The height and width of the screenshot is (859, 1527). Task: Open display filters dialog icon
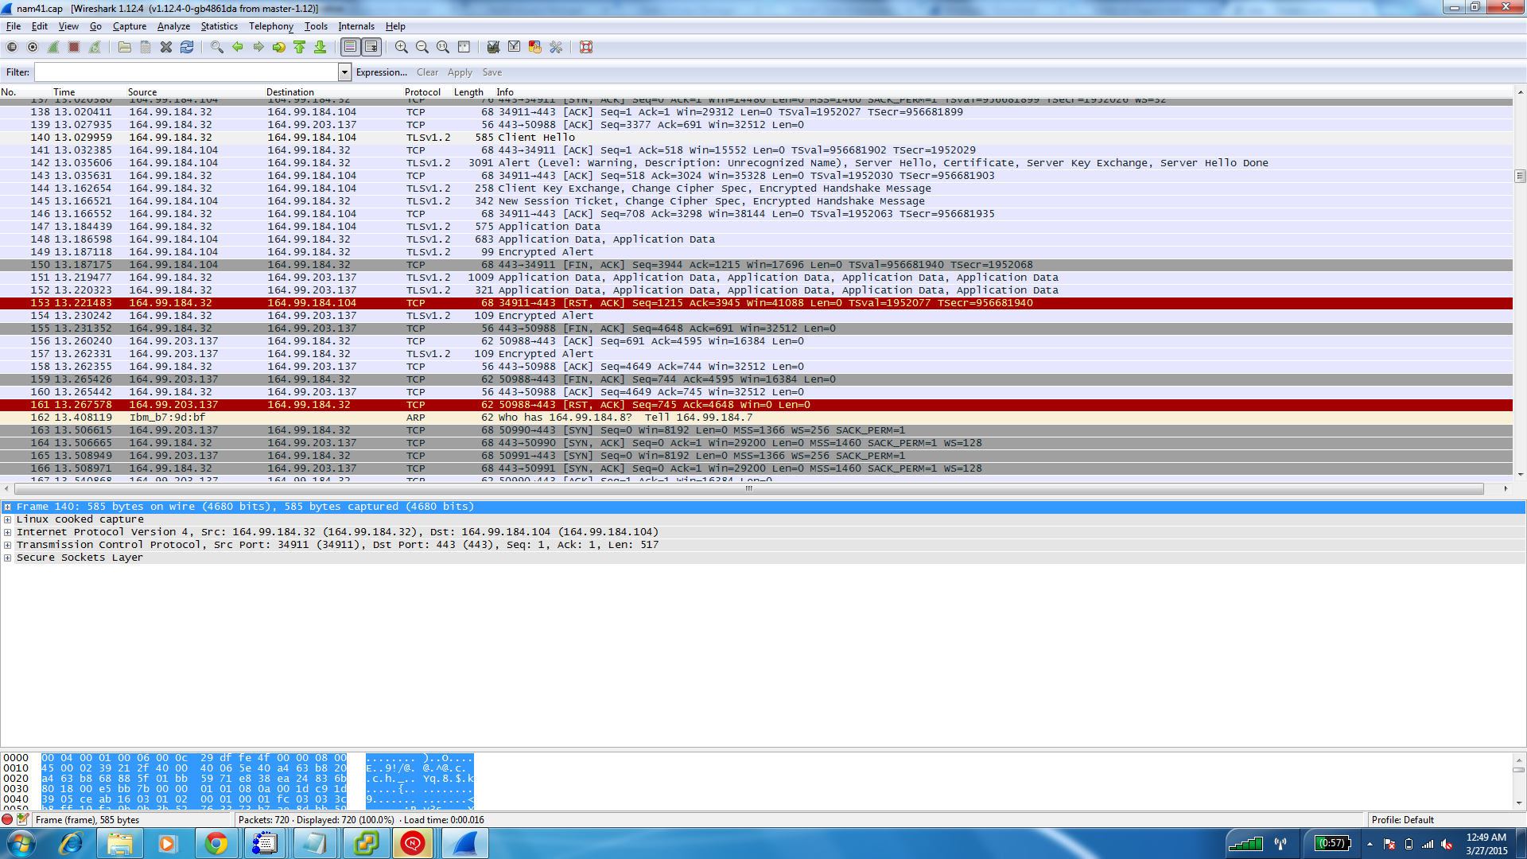[515, 48]
